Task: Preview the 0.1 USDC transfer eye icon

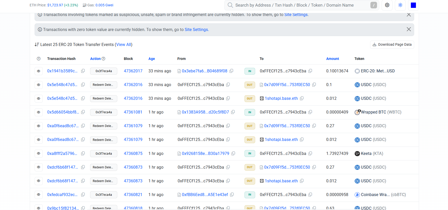Action: click(39, 85)
